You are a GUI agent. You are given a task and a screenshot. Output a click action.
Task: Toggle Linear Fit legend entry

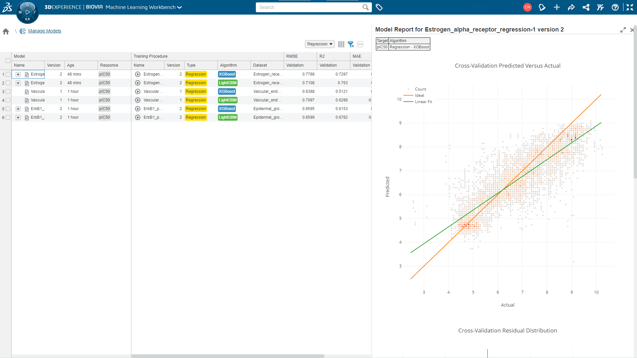point(423,102)
